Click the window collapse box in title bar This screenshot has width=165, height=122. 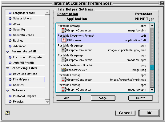(162, 3)
